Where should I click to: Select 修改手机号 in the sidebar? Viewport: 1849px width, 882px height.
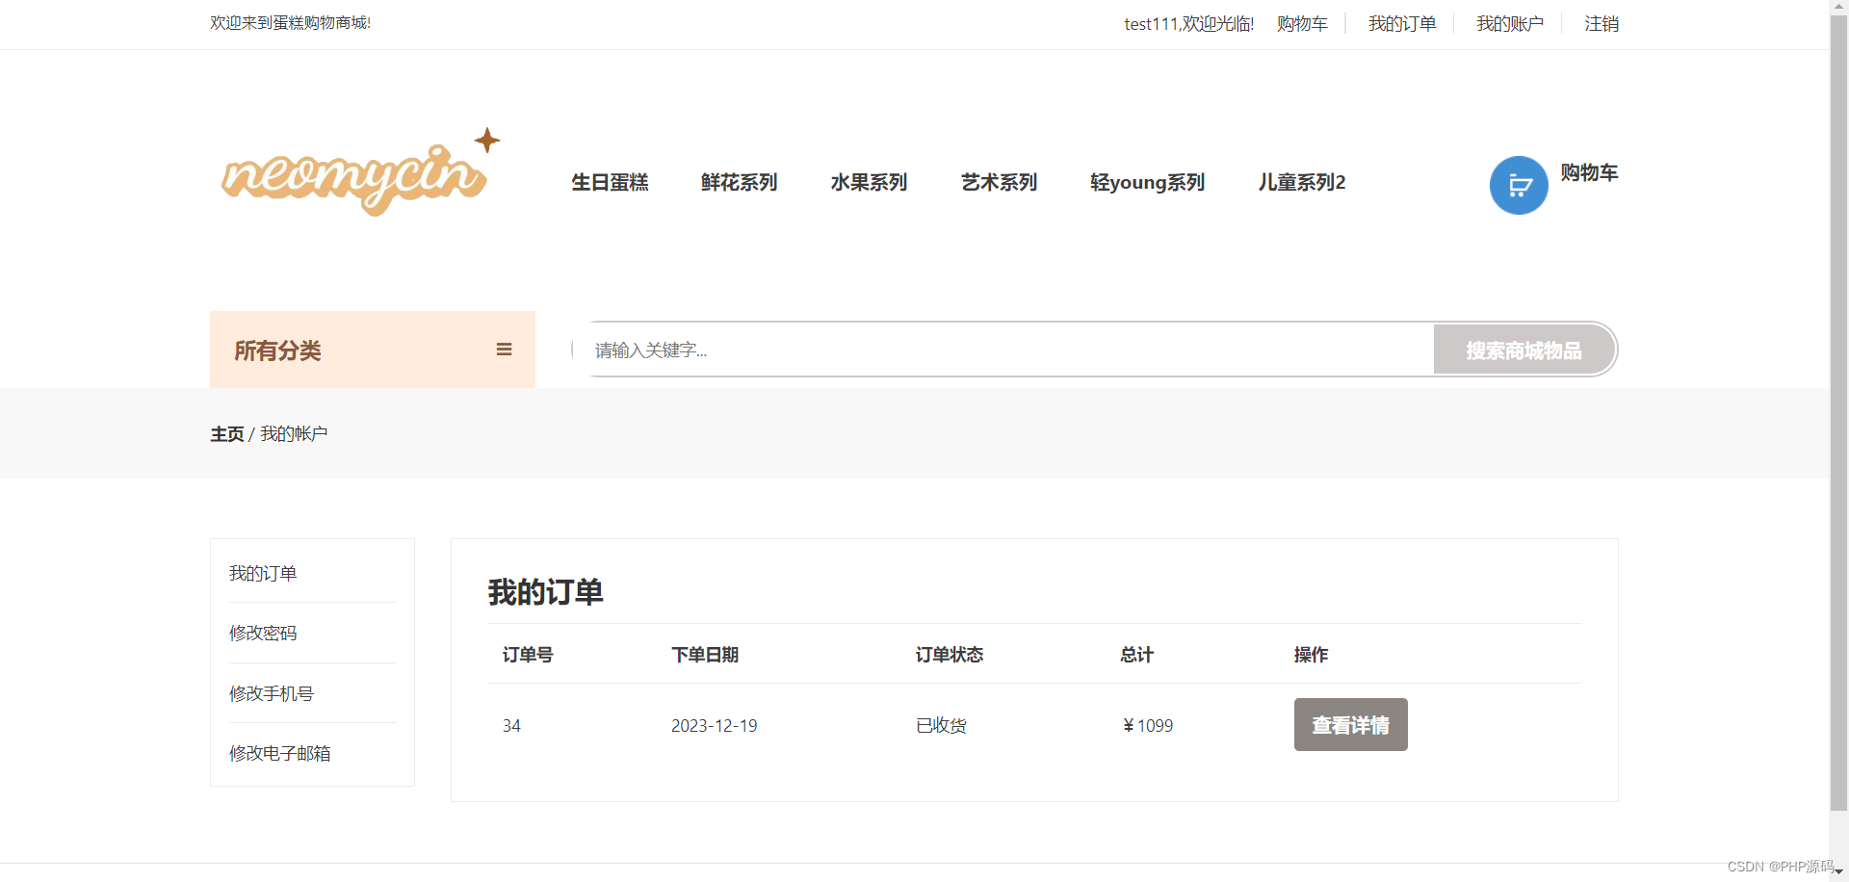click(272, 694)
